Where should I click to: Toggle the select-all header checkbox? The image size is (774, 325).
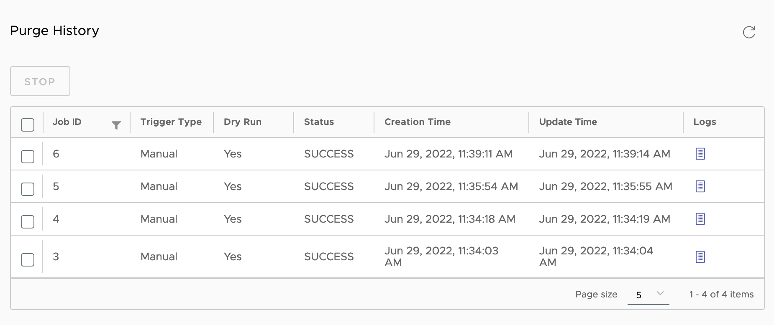28,125
